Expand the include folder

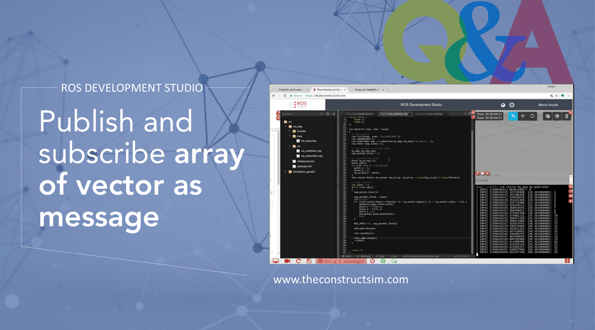tap(290, 131)
